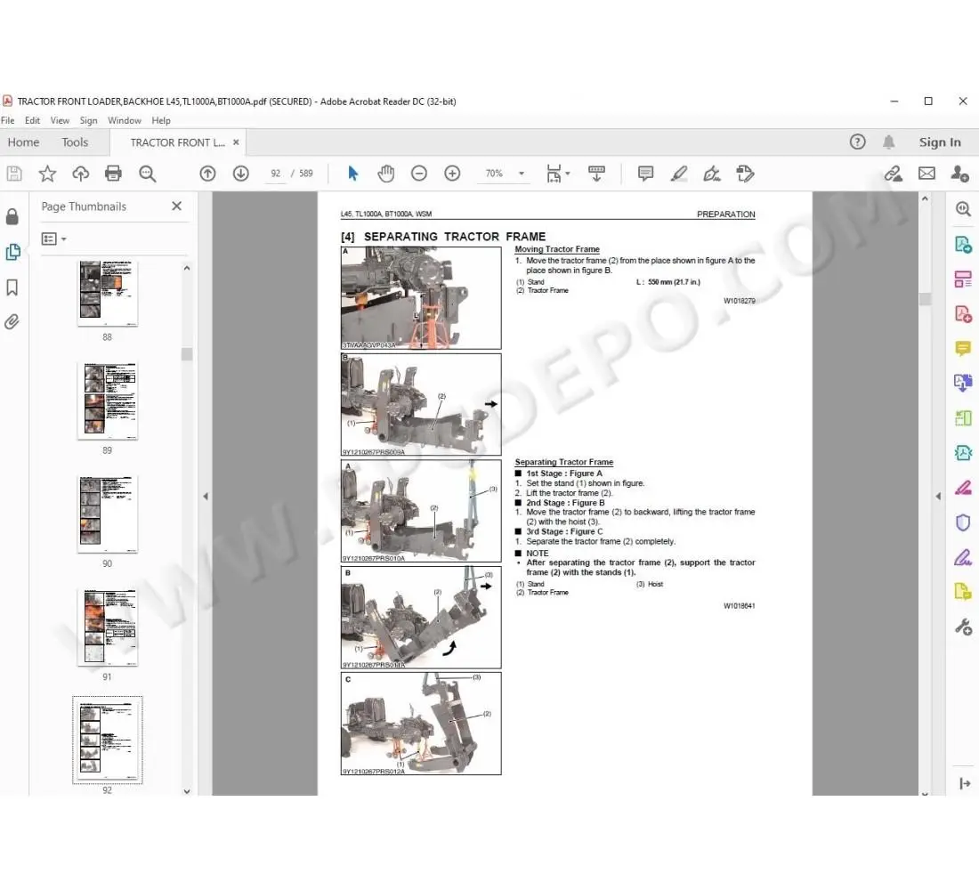The height and width of the screenshot is (890, 979).
Task: Open the find text magnifier
Action: point(148,174)
